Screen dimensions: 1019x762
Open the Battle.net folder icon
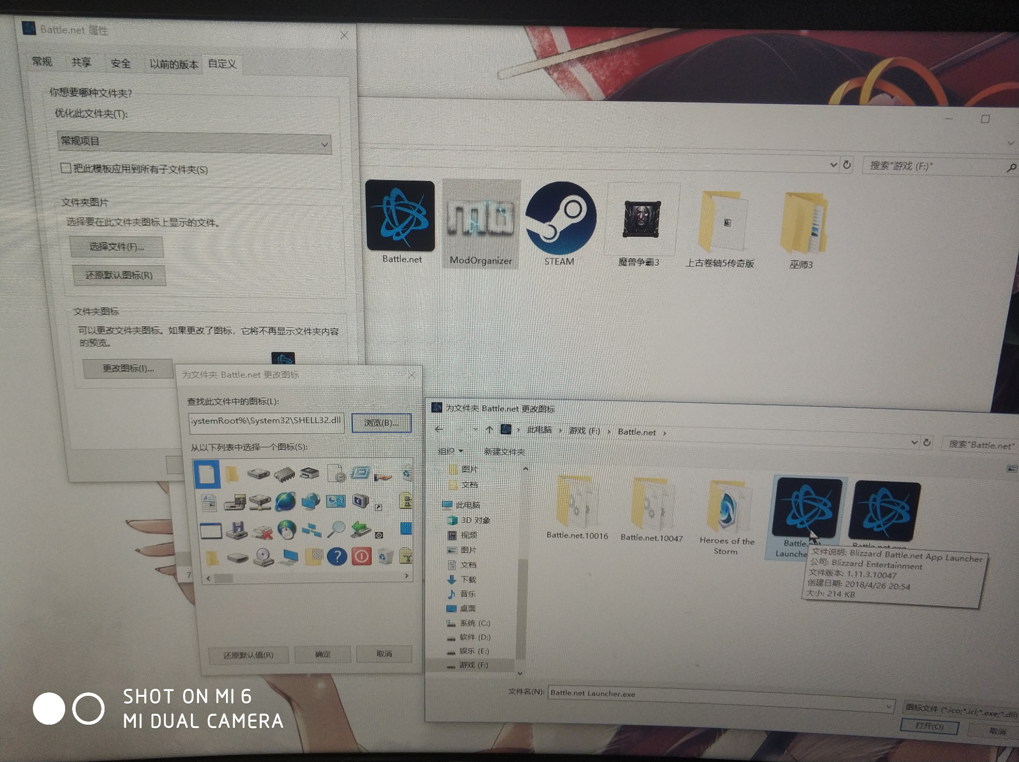point(401,216)
